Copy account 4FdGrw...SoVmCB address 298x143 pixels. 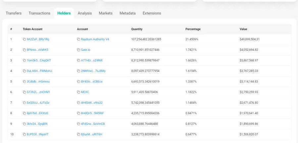coord(78,124)
